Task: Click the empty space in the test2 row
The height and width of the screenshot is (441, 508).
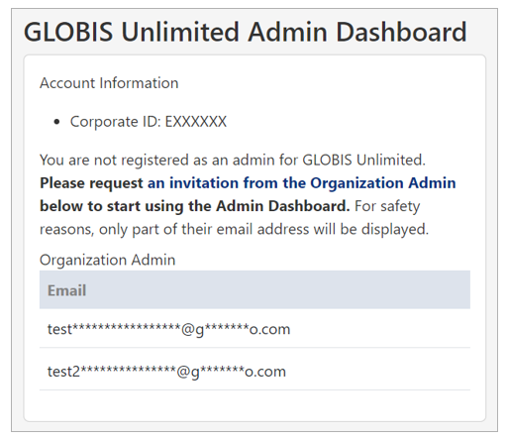Action: 378,370
